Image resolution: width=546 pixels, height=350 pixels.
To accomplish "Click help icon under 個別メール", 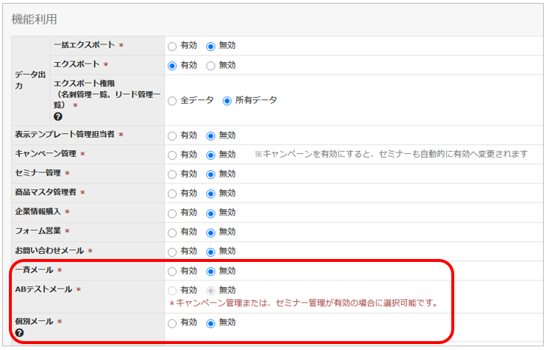I will click(19, 333).
